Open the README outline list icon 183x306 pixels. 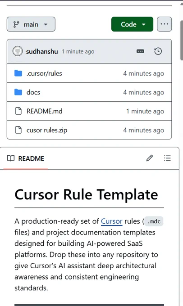click(x=167, y=158)
